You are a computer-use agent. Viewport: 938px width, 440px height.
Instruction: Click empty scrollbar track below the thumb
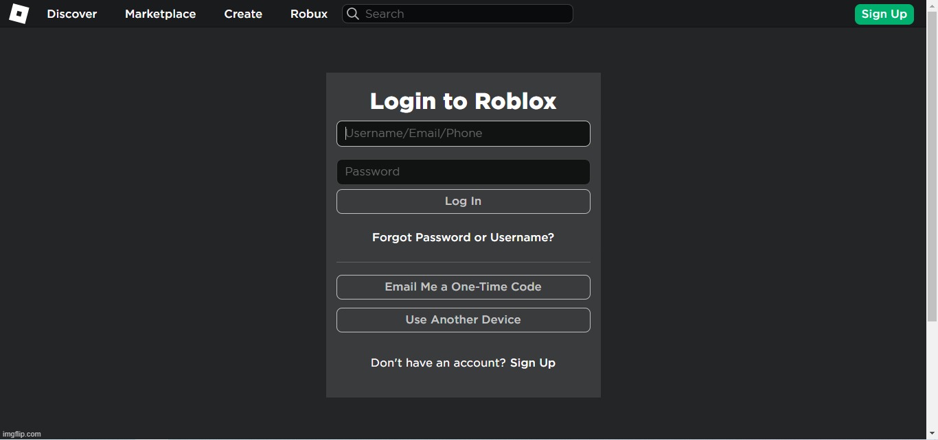click(x=932, y=377)
